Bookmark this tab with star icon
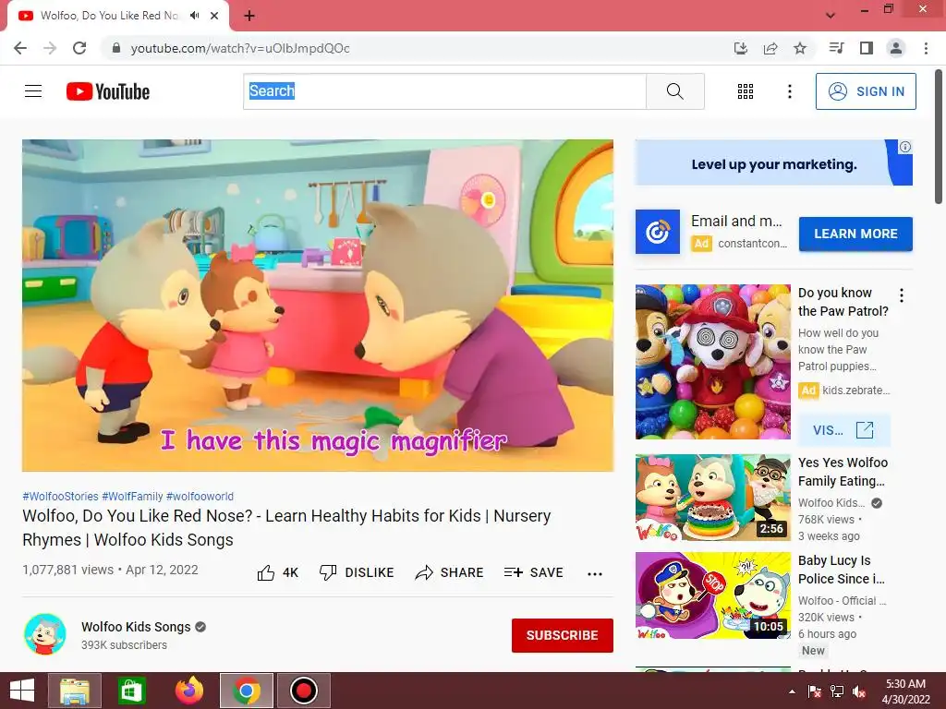Viewport: 946px width, 709px height. point(800,48)
